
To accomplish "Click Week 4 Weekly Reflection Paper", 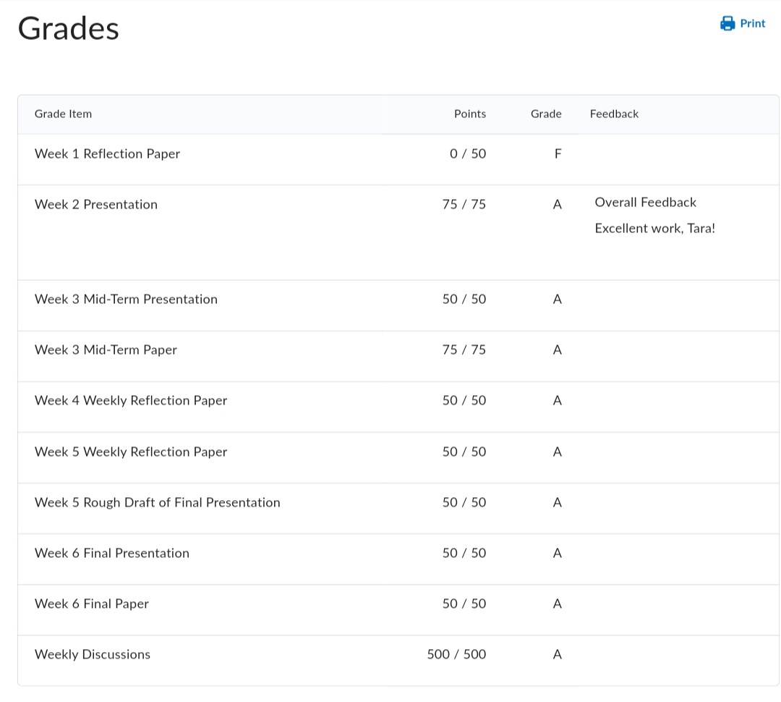I will 131,400.
